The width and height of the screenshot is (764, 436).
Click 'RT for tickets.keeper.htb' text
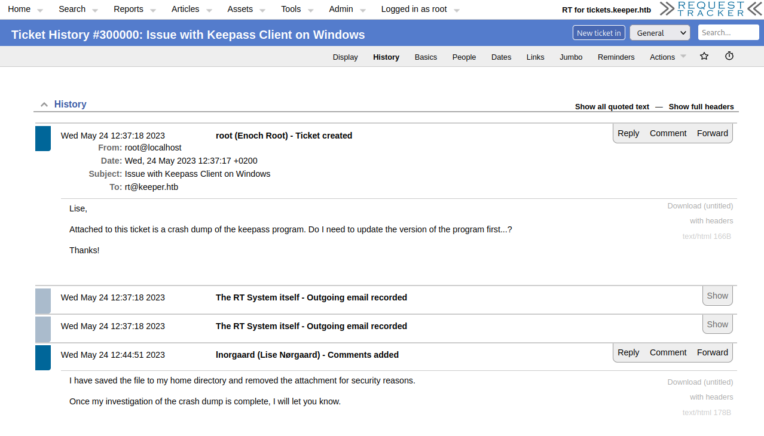click(x=606, y=10)
